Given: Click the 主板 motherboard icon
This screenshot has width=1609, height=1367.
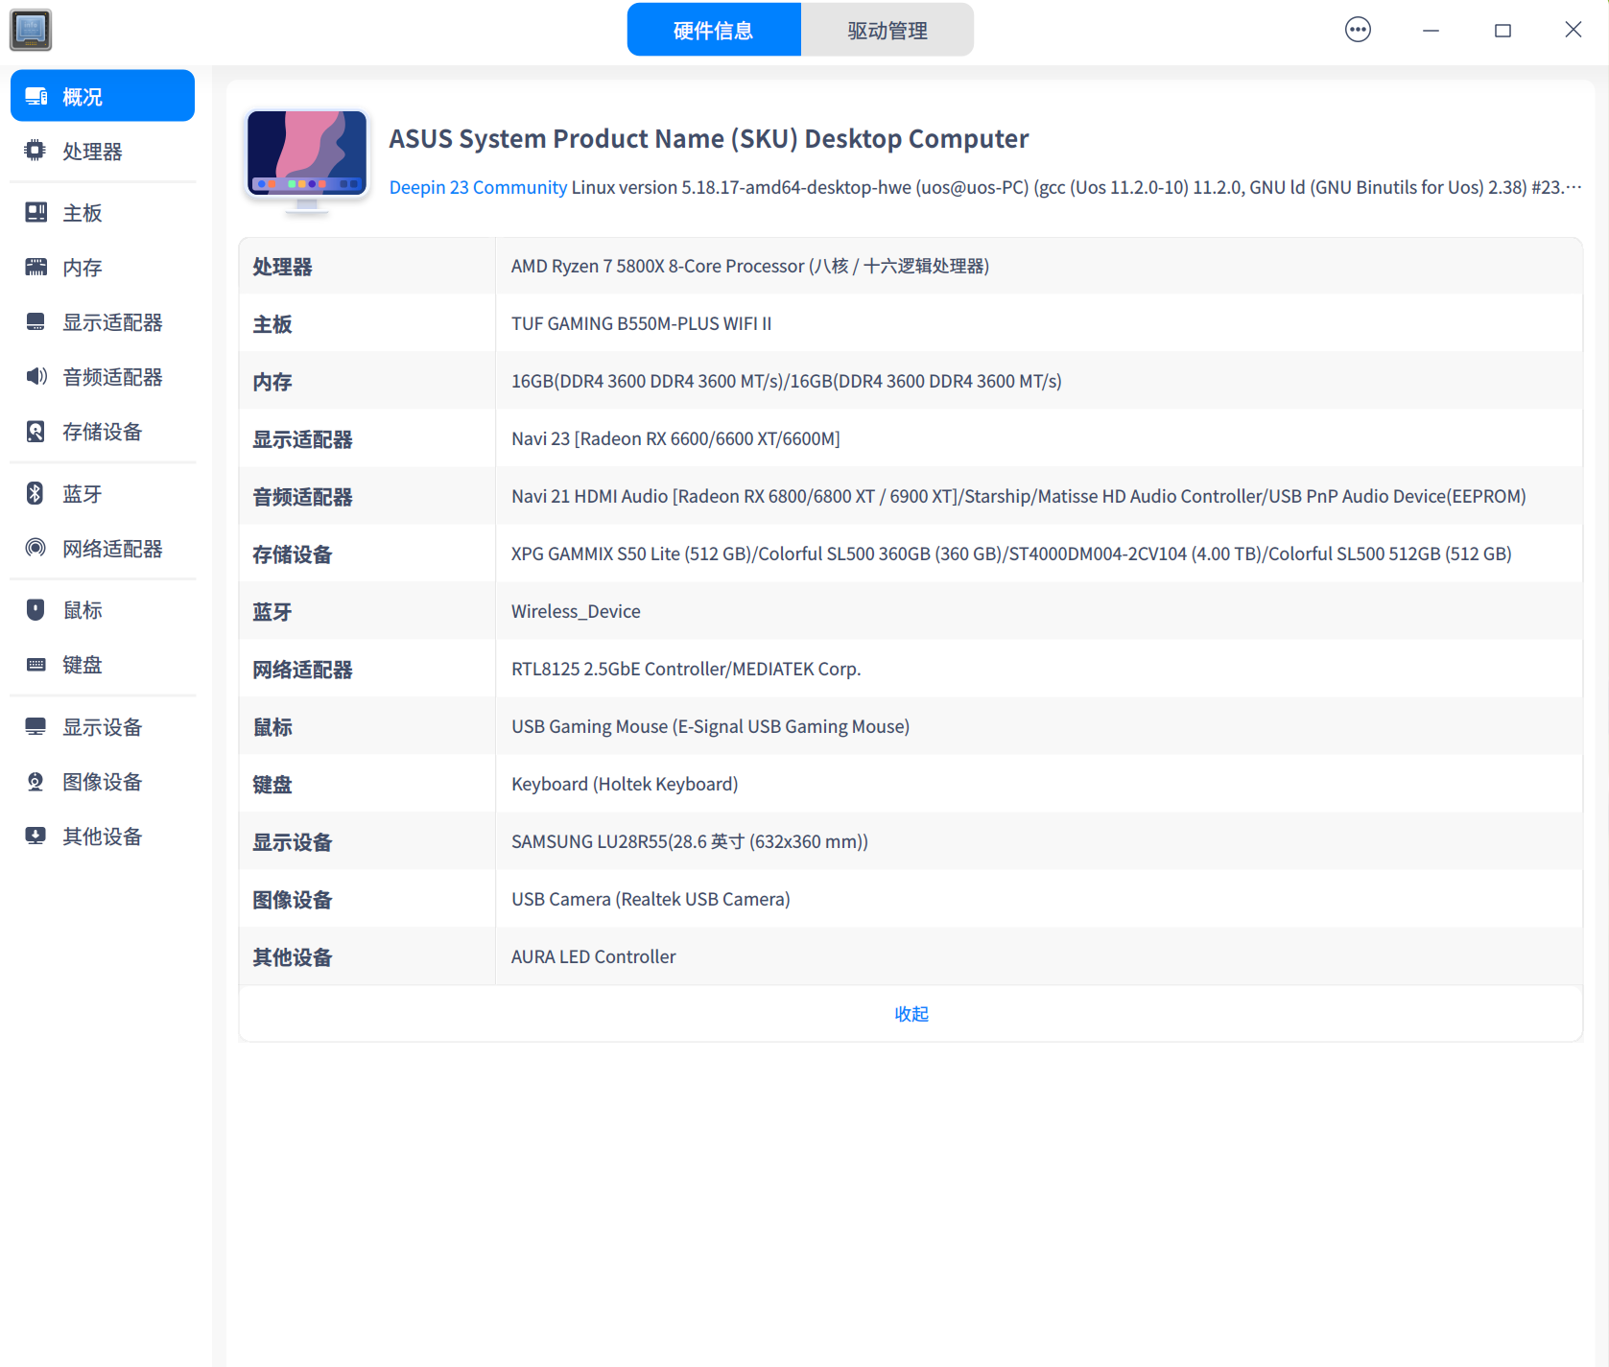Looking at the screenshot, I should 35,212.
